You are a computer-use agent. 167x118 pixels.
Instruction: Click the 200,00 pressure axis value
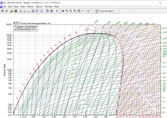click(9, 24)
